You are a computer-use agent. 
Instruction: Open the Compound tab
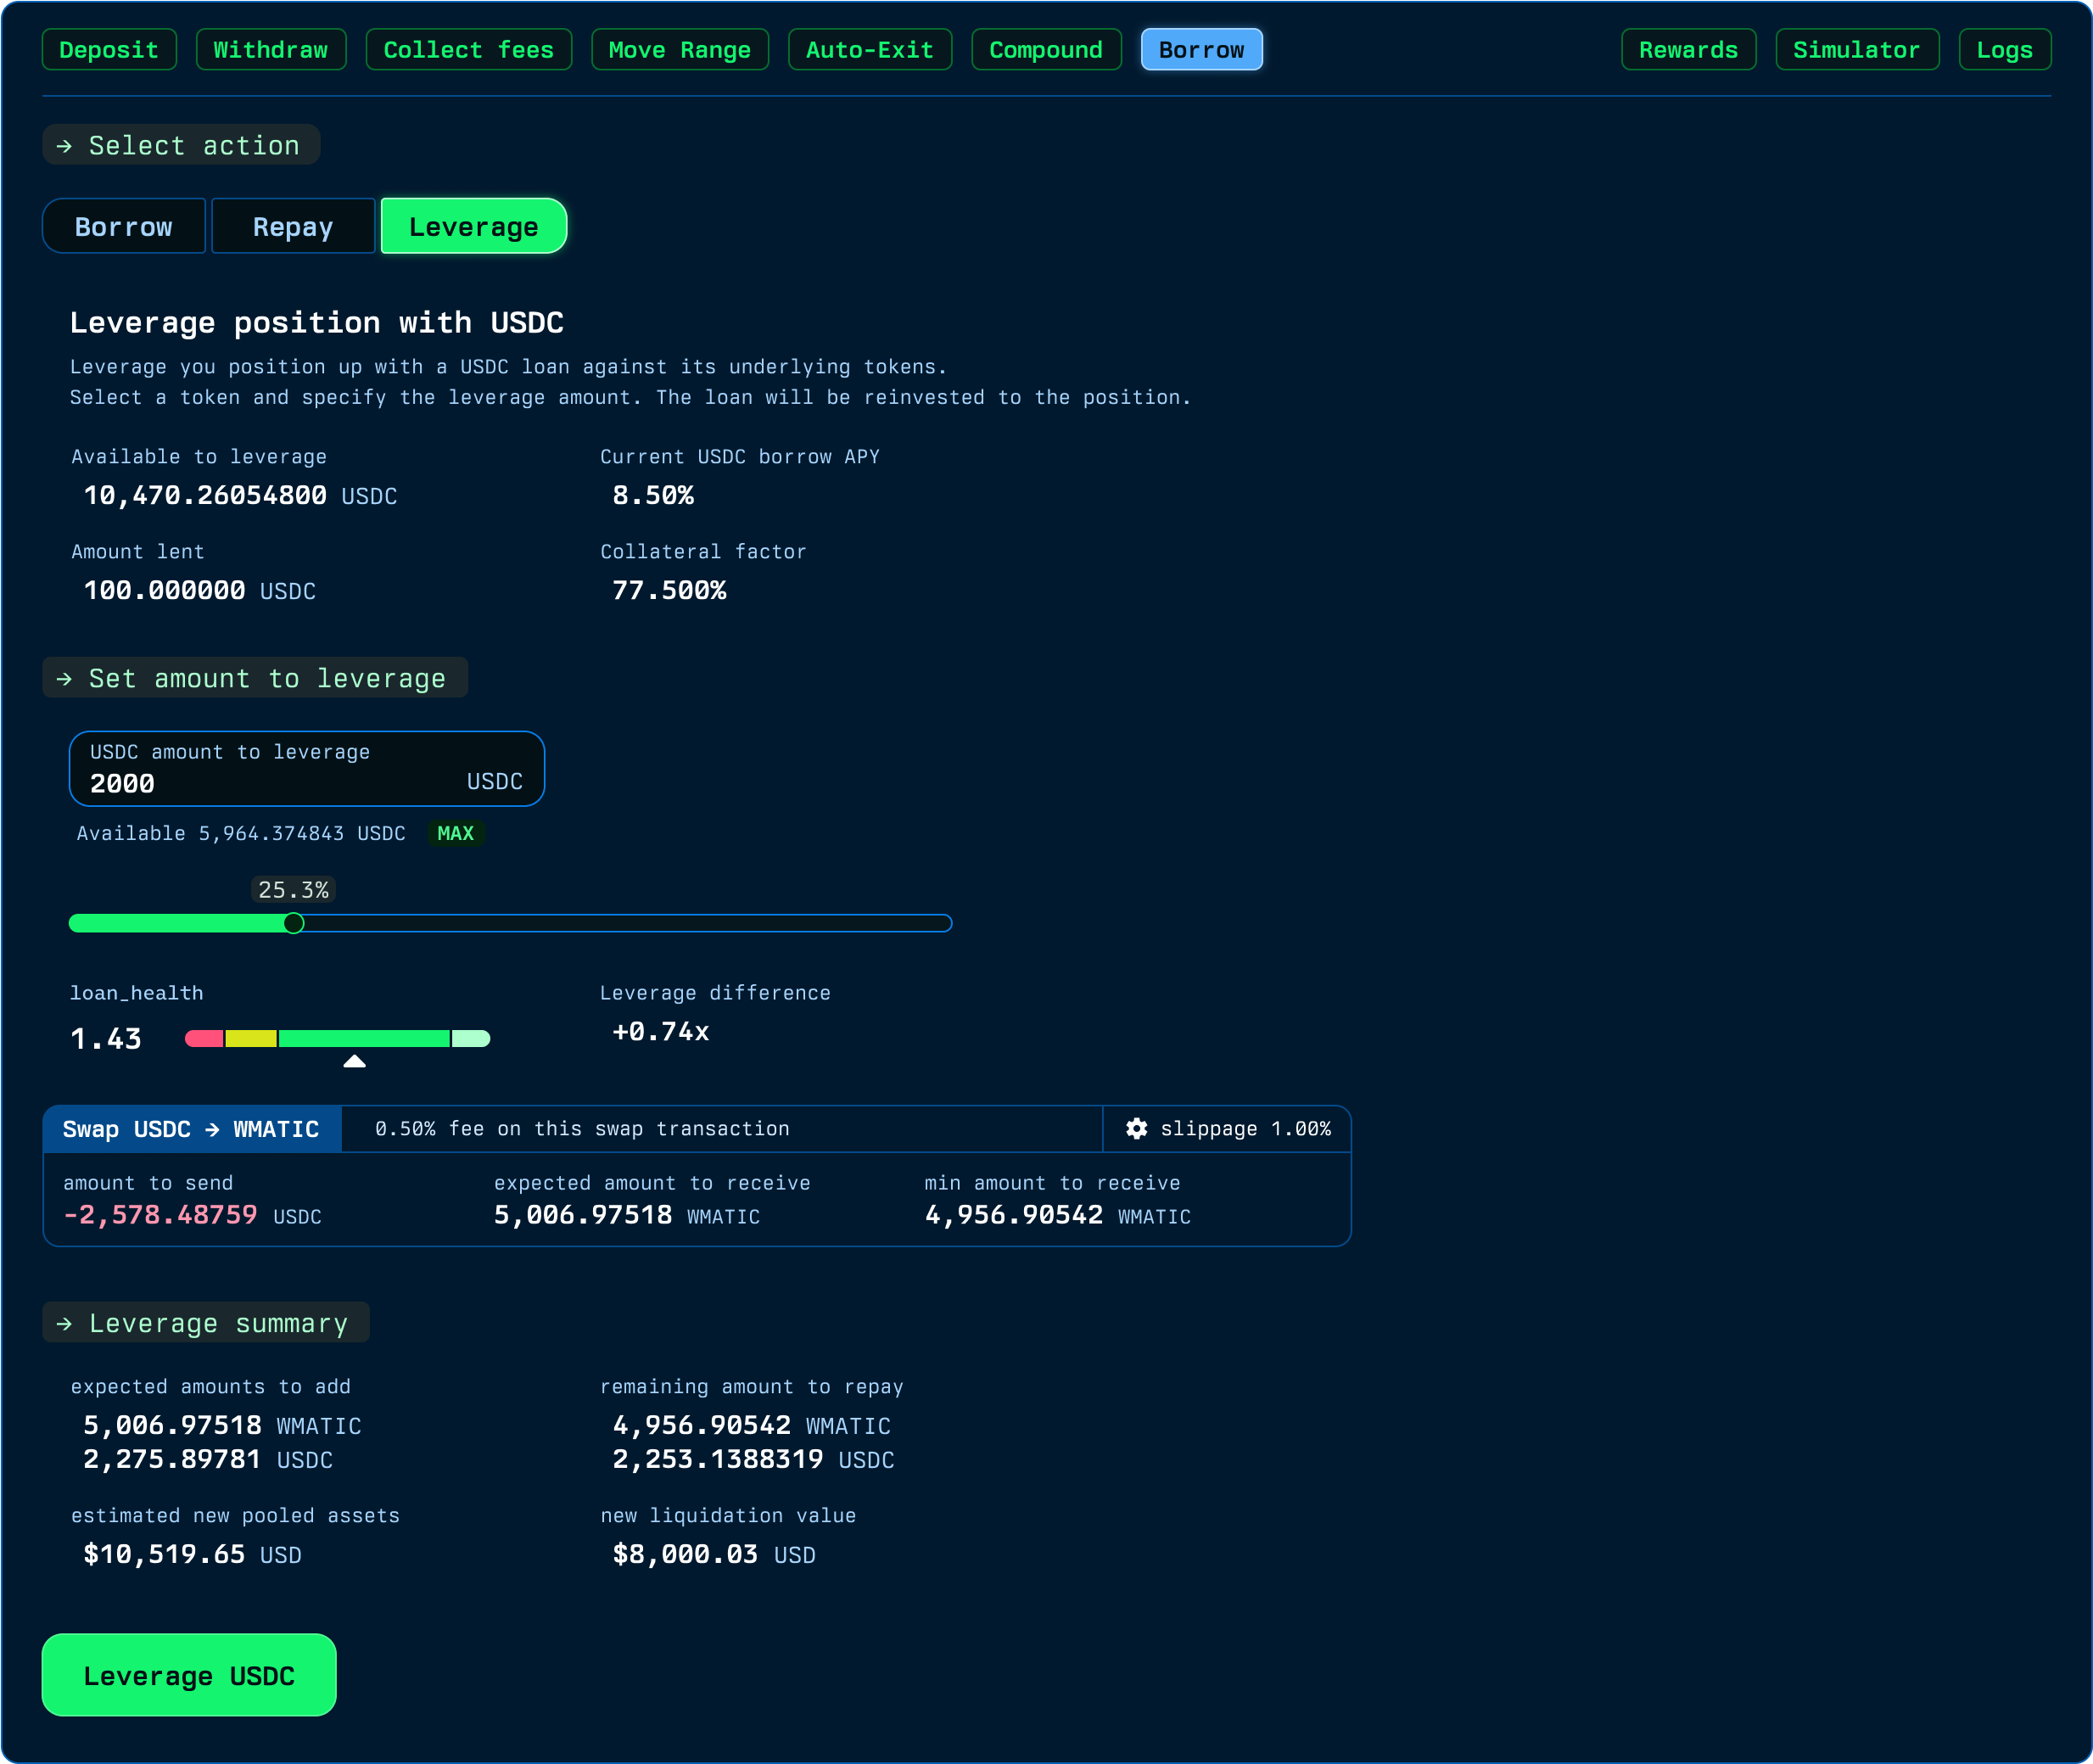(1046, 50)
